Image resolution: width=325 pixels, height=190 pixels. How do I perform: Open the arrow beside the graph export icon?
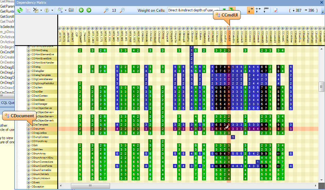[65, 10]
